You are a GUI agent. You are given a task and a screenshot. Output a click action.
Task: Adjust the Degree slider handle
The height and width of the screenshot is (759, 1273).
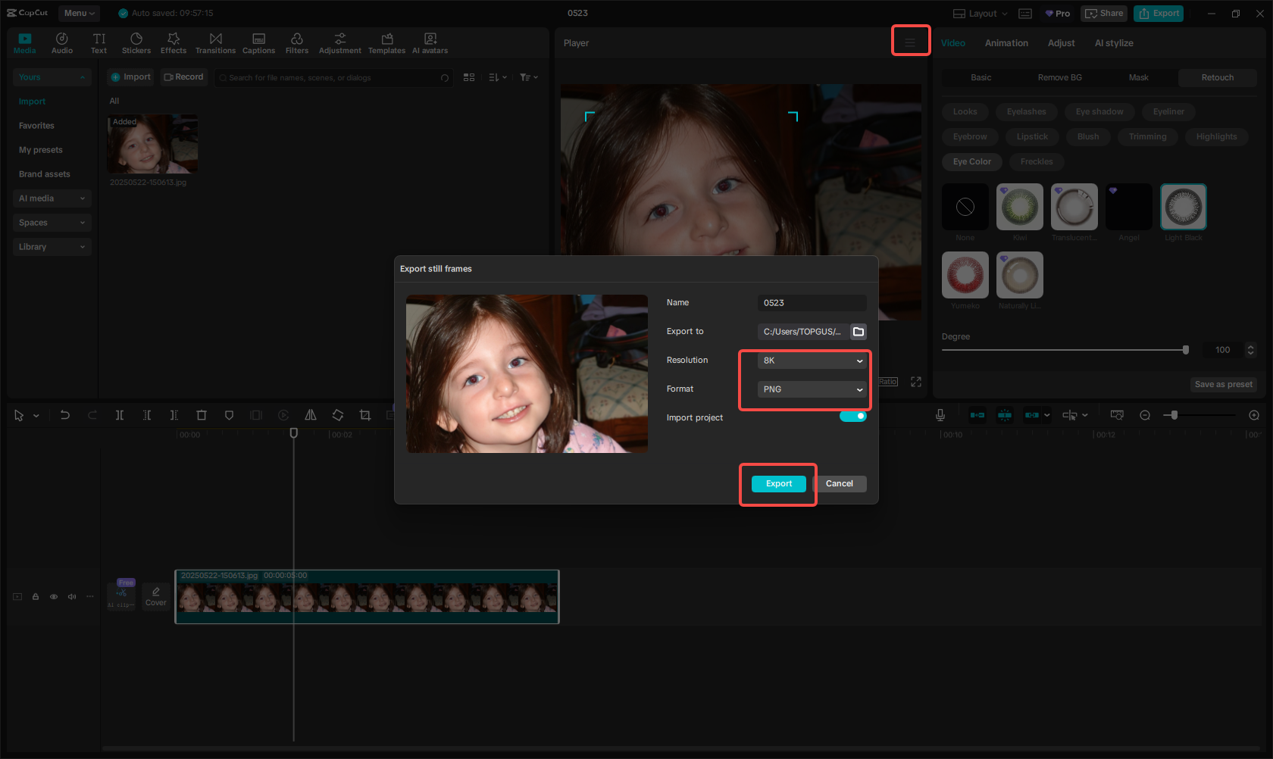click(x=1186, y=350)
